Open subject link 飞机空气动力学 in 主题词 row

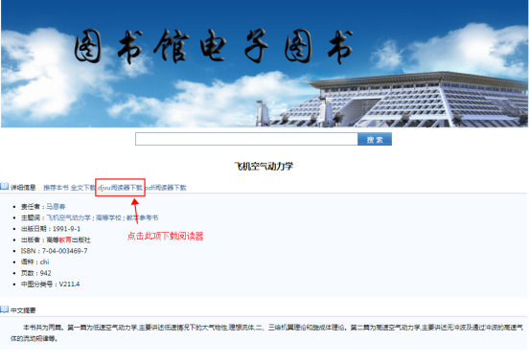pos(68,217)
